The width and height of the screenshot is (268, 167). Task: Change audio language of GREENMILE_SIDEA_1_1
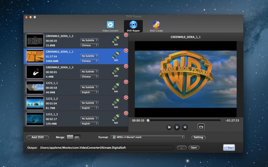(x=89, y=61)
